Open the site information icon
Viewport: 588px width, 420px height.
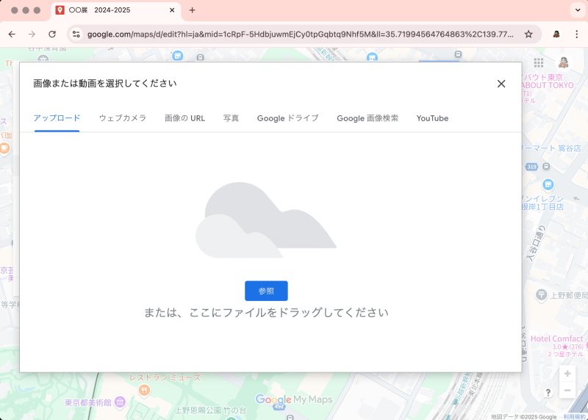[76, 34]
